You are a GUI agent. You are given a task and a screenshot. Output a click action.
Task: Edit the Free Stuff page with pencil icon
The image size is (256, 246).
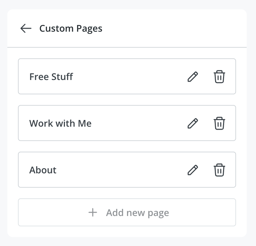(192, 77)
